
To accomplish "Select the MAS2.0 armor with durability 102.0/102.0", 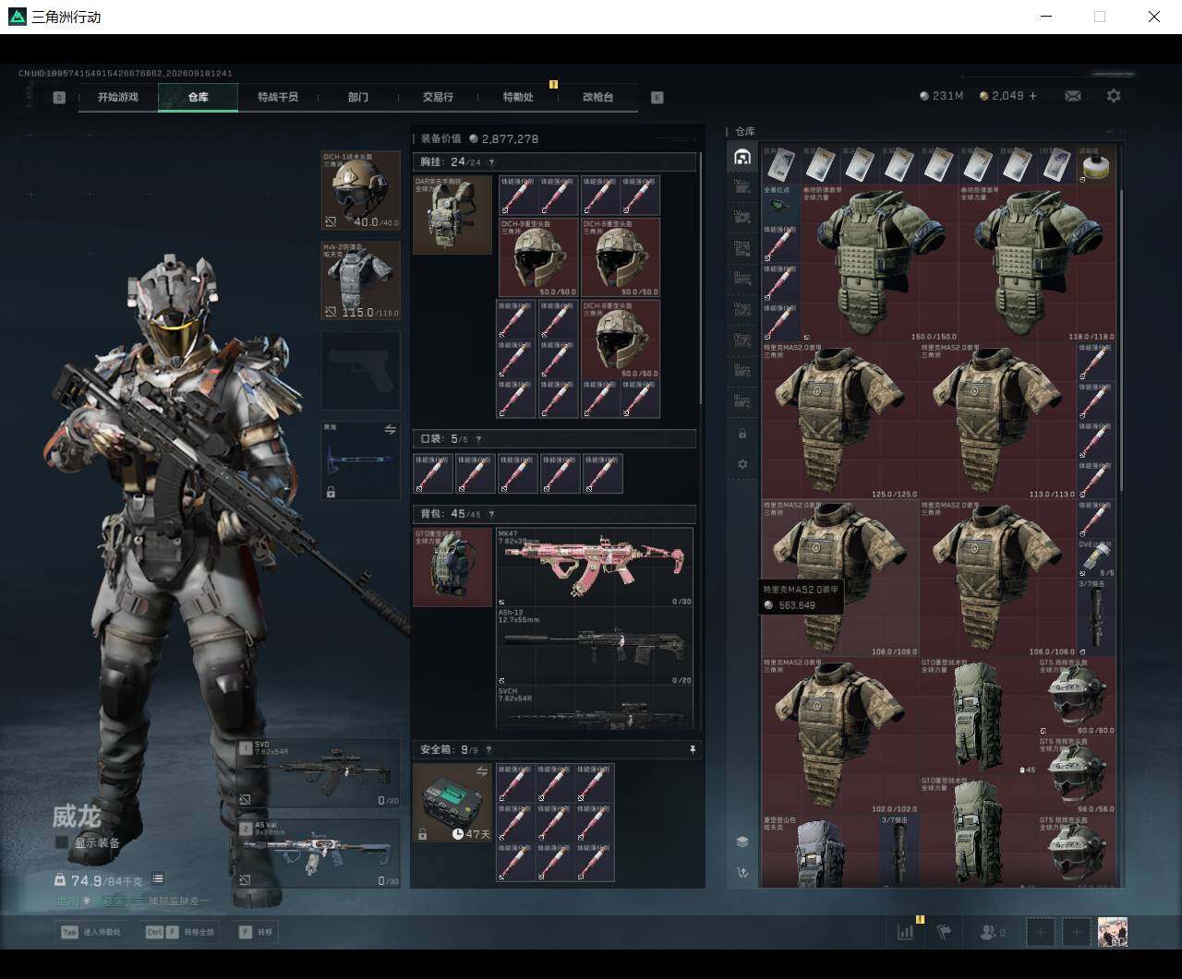I will 840,735.
